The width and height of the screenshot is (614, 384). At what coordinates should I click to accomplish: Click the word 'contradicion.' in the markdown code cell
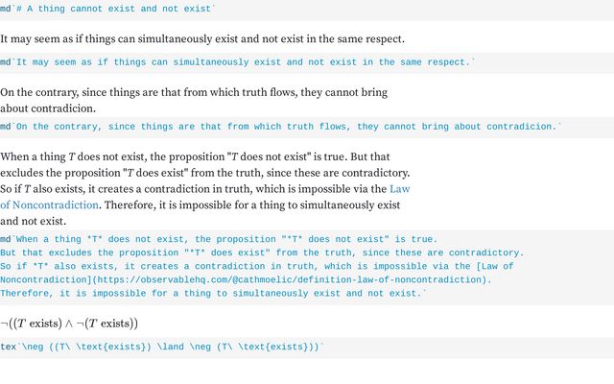pyautogui.click(x=522, y=127)
